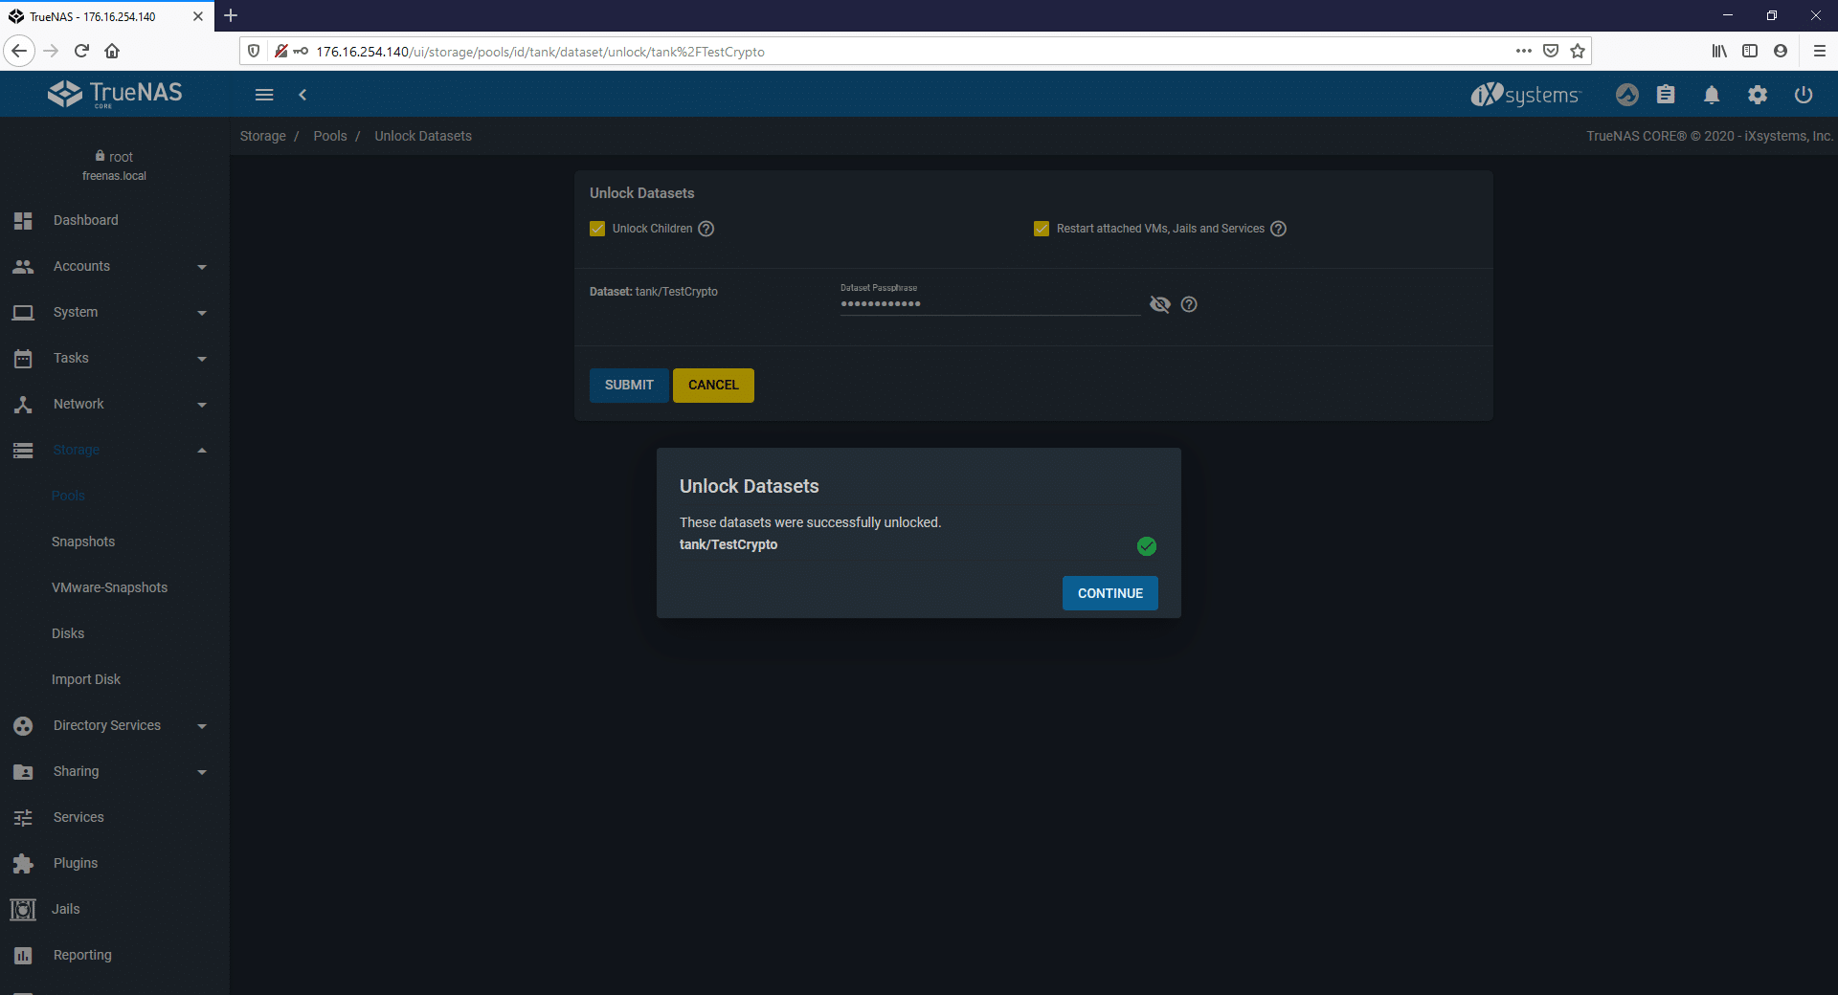Click the SUBMIT button
The image size is (1838, 995).
click(629, 386)
